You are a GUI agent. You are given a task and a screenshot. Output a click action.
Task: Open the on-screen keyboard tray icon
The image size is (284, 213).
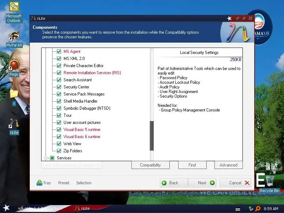(238, 209)
